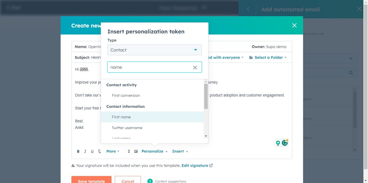Click the insert image icon
368x183 pixels.
136,151
